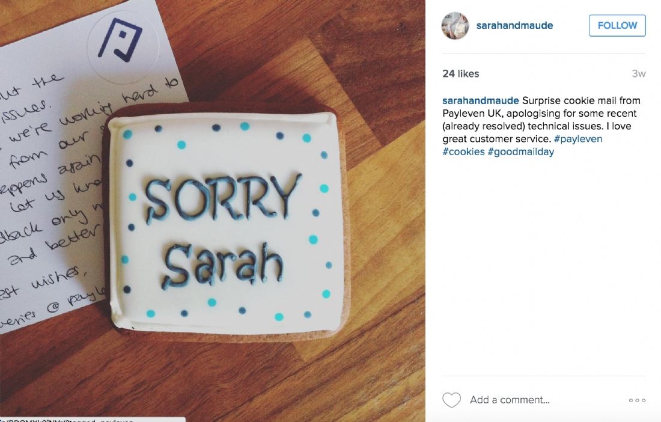View the 24 likes list
This screenshot has width=661, height=422.
tap(461, 73)
